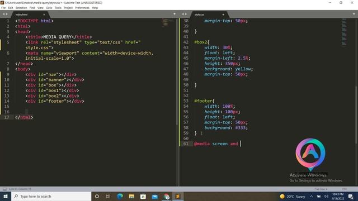Screen dimensions: 358x201
Task: Open Microsoft Store from taskbar
Action: pyautogui.click(x=143, y=196)
